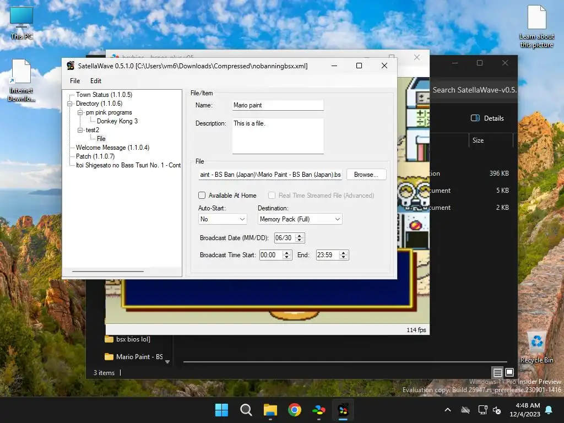564x423 pixels.
Task: Click the Broadcast Time Start value 00:00
Action: 268,255
